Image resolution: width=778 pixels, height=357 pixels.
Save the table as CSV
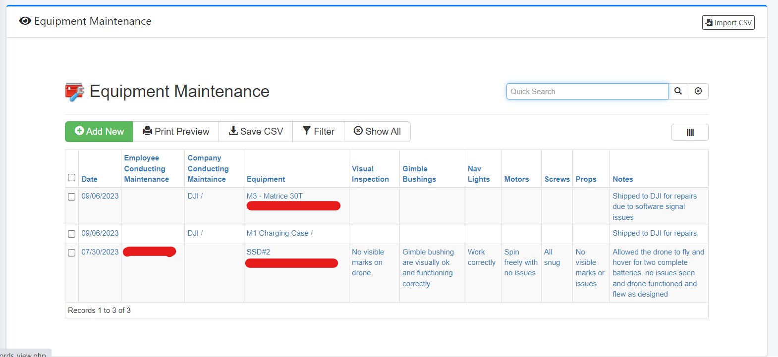pos(256,132)
